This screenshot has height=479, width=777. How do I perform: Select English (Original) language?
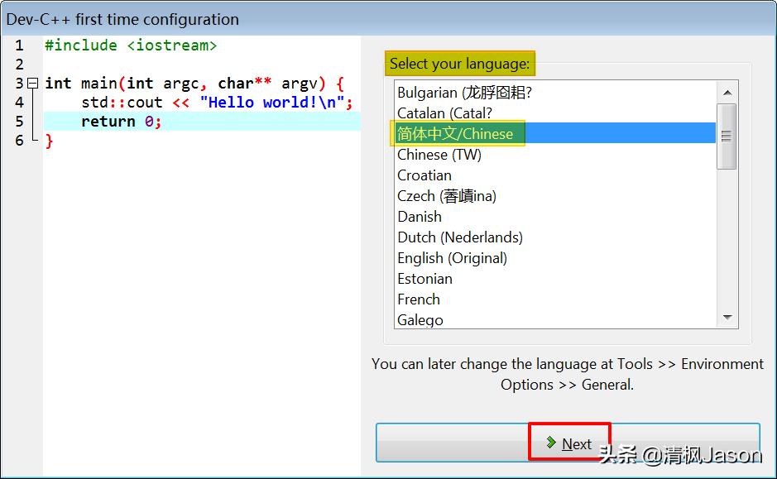452,258
